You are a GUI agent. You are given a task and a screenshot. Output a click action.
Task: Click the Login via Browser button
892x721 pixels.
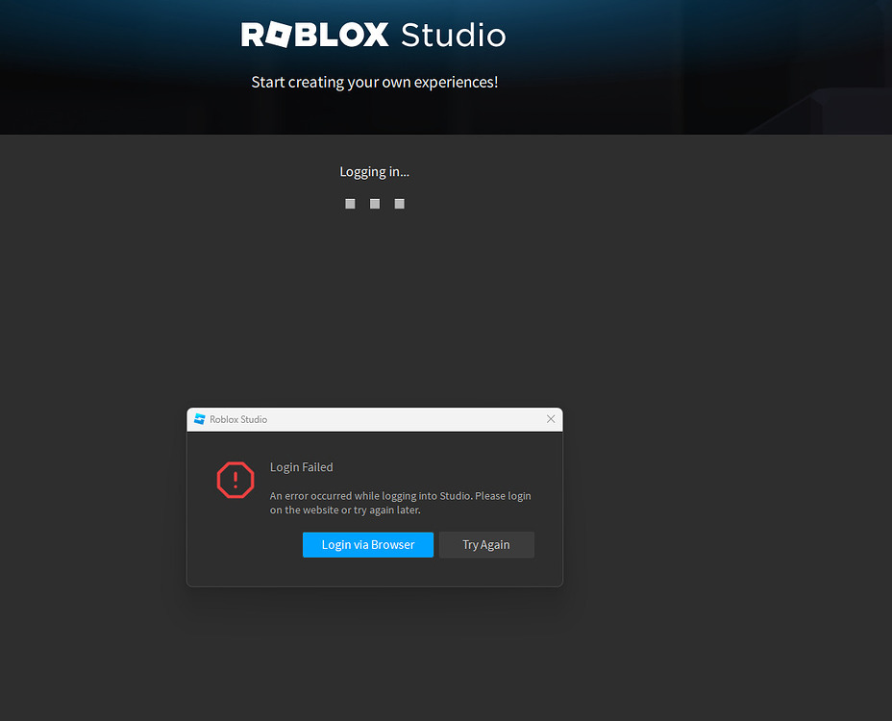[367, 544]
